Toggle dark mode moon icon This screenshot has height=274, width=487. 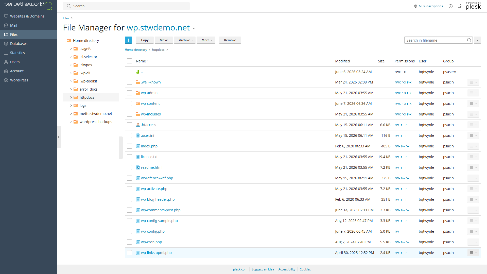pyautogui.click(x=460, y=6)
